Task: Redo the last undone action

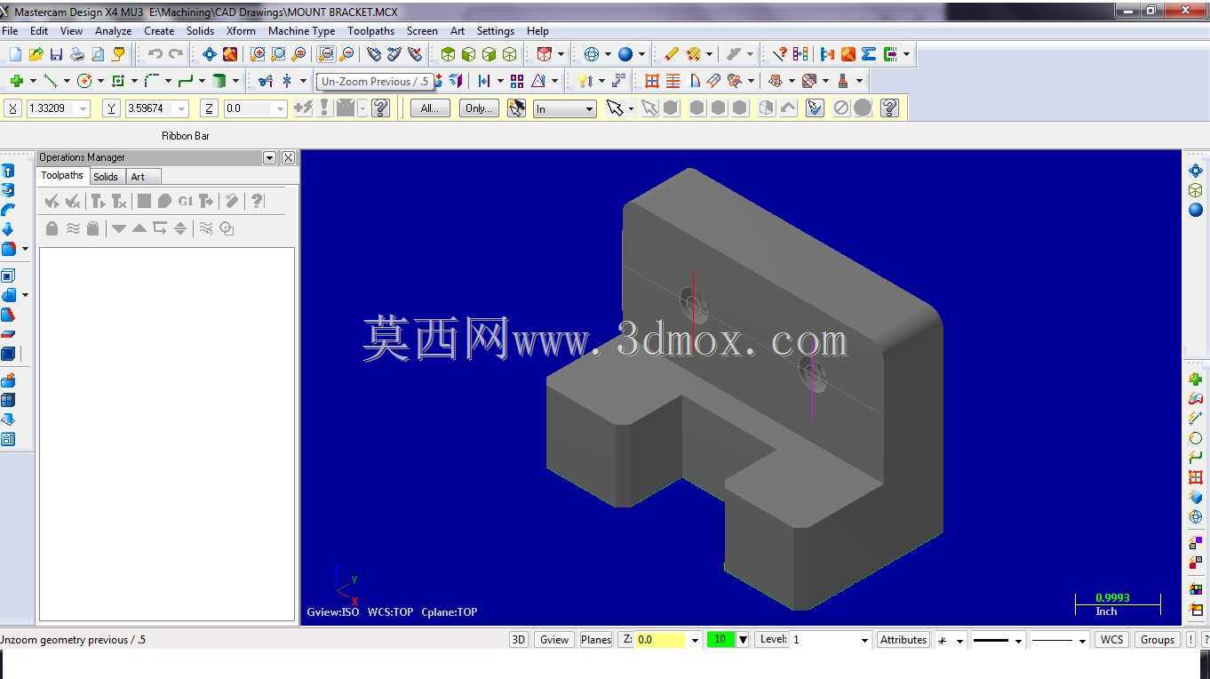Action: coord(175,54)
